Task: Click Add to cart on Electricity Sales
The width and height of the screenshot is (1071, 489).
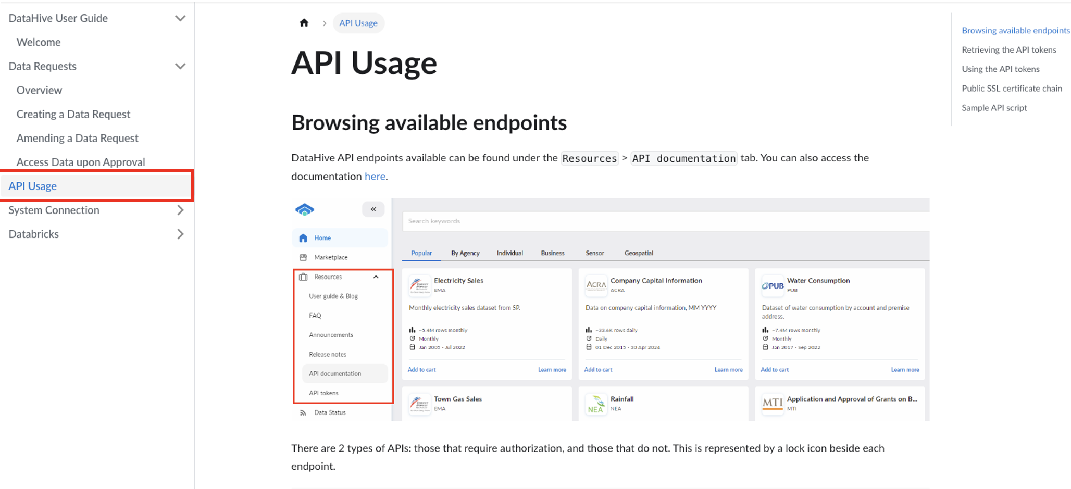Action: pyautogui.click(x=421, y=369)
